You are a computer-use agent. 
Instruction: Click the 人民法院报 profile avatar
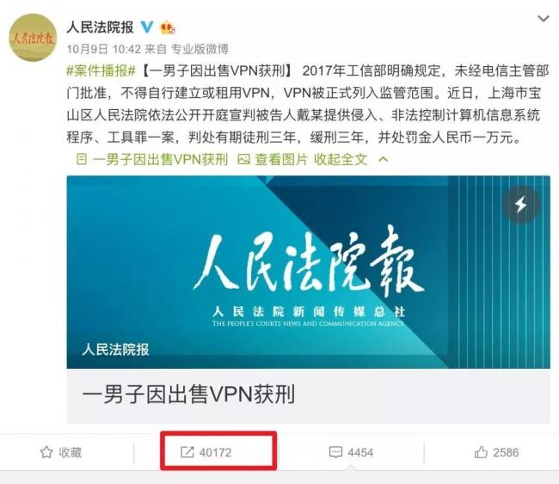33,38
